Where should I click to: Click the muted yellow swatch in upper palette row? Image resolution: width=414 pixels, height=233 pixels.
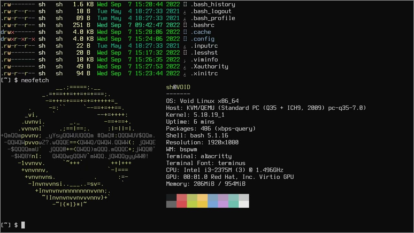[202, 197]
